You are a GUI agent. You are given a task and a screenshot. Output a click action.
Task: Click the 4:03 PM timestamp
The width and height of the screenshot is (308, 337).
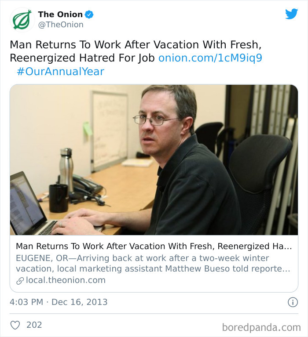26,302
